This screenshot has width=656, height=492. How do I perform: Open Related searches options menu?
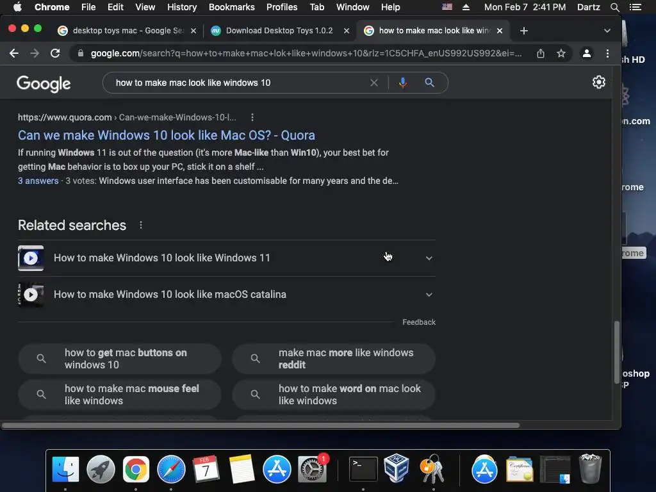coord(141,225)
